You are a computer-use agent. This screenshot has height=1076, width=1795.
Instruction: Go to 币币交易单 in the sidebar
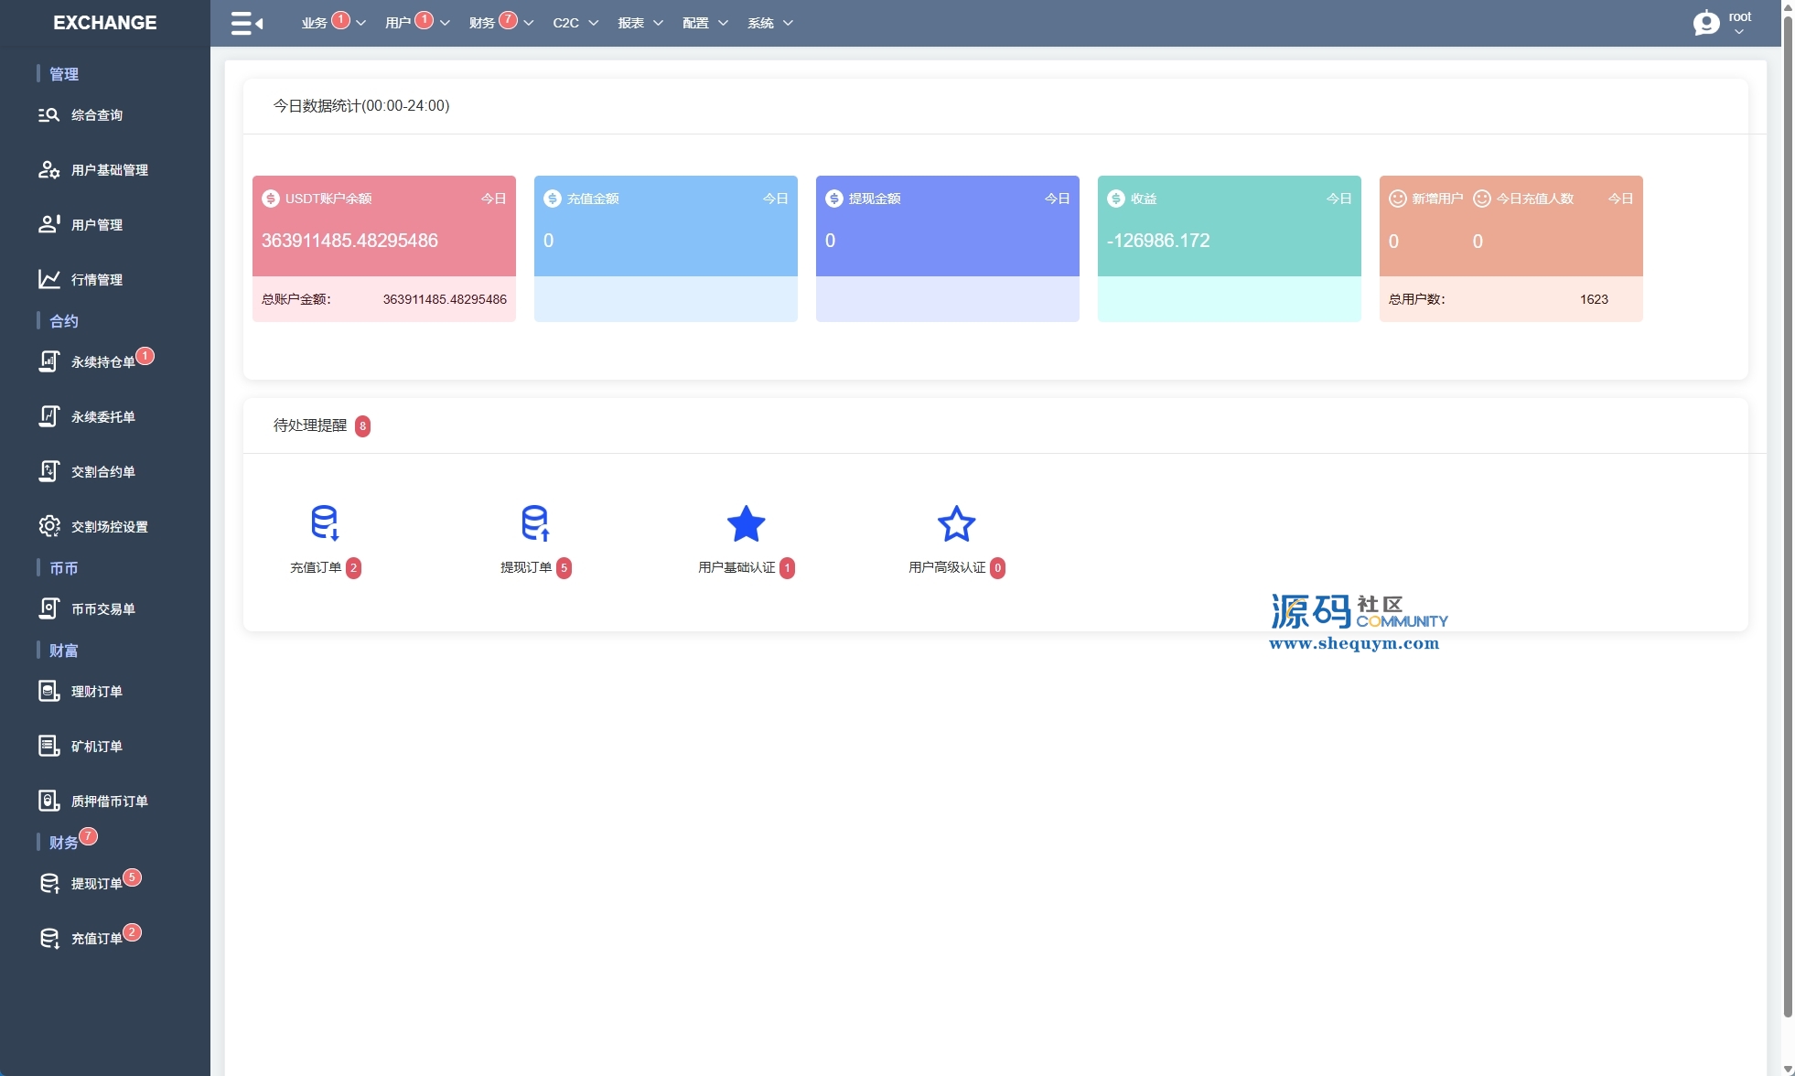[x=102, y=609]
